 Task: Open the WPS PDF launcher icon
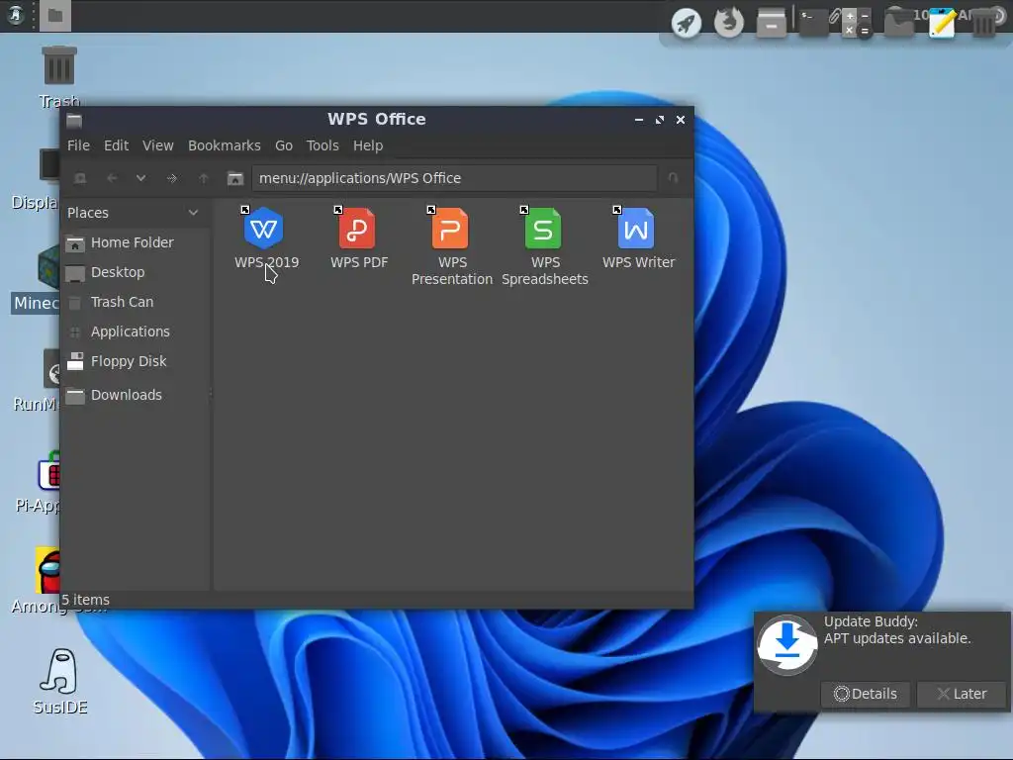[x=356, y=229]
